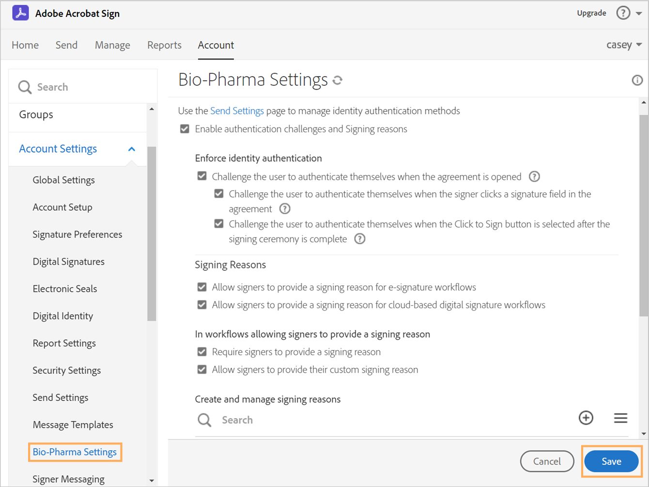Viewport: 649px width, 487px height.
Task: Save the Bio-Pharma settings
Action: (611, 461)
